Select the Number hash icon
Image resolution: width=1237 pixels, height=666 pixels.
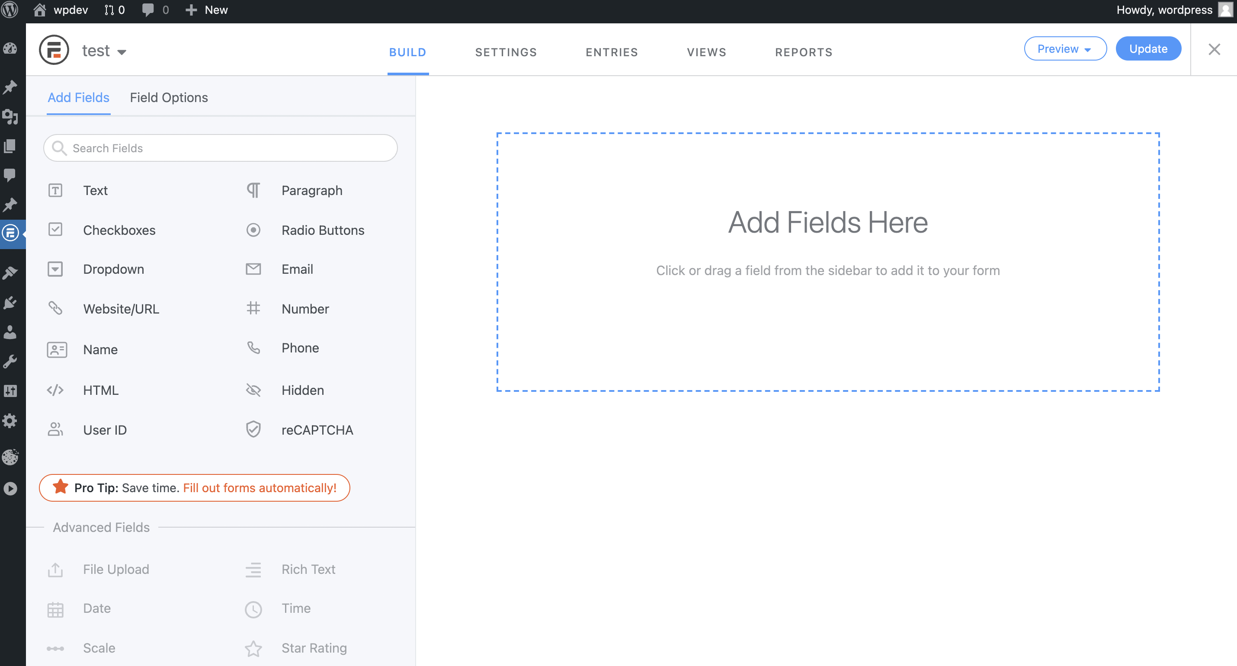point(253,308)
